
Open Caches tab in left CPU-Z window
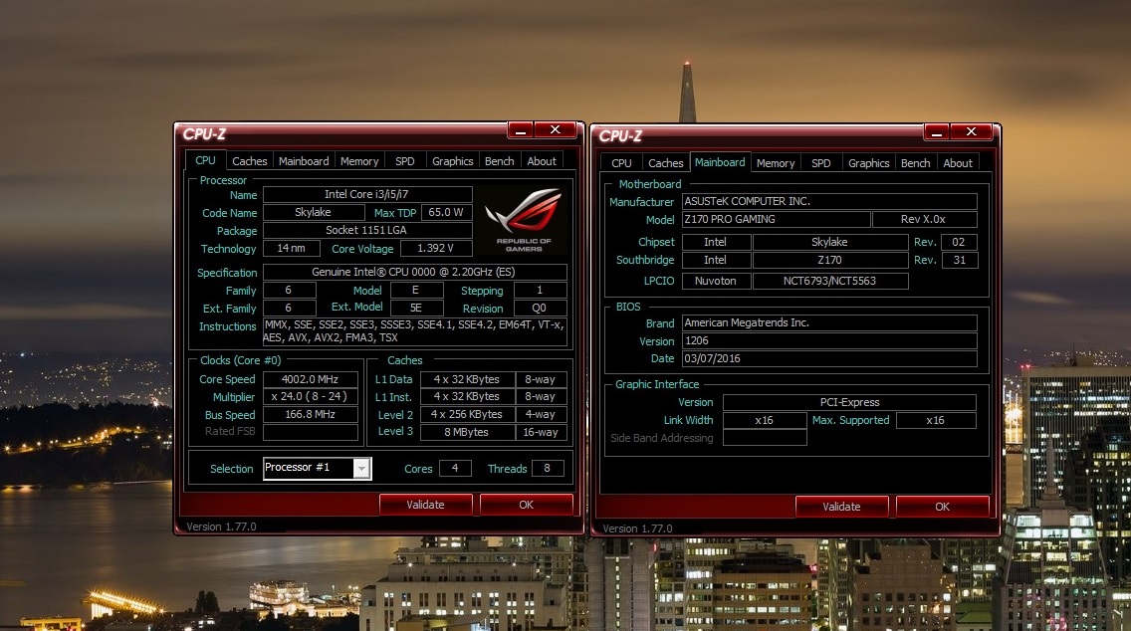[250, 161]
